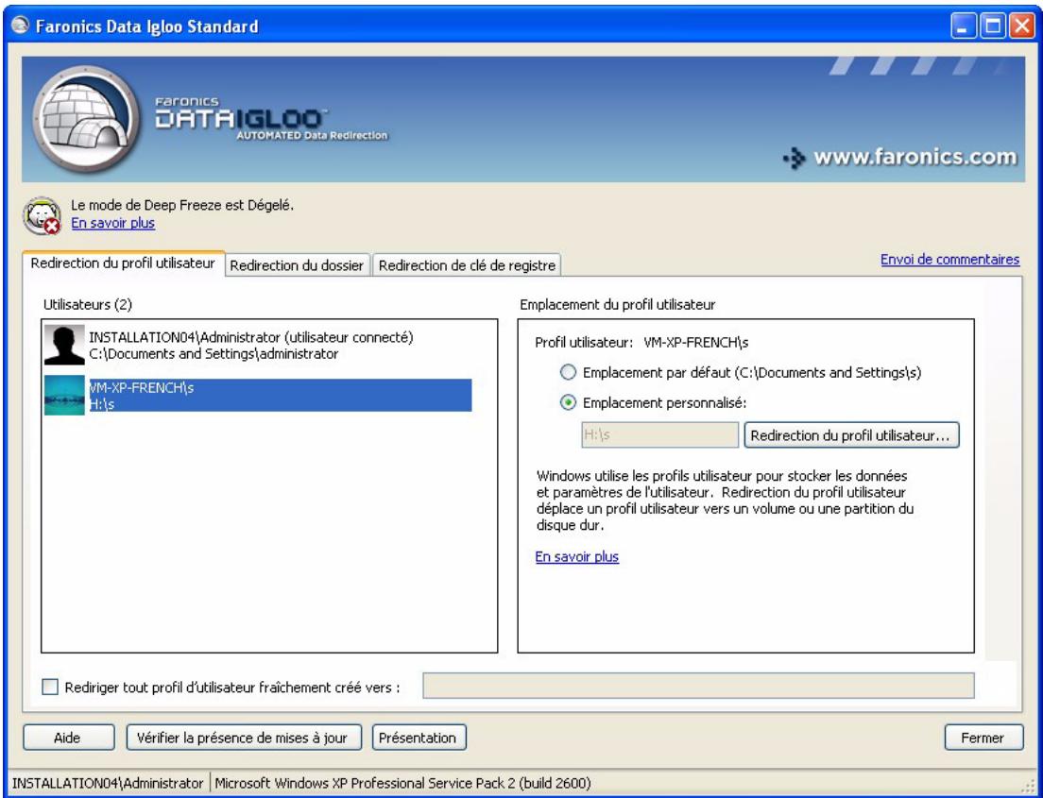Click the new-profile redirect path field
This screenshot has height=798, width=1043.
(698, 686)
